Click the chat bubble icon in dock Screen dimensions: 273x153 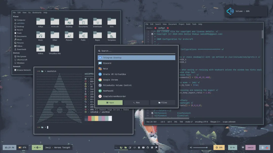[x=156, y=147]
